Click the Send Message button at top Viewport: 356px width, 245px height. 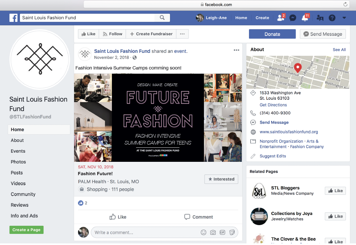click(x=323, y=34)
